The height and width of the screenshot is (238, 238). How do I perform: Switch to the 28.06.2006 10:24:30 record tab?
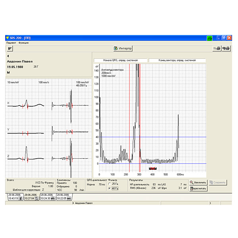pyautogui.click(x=47, y=197)
